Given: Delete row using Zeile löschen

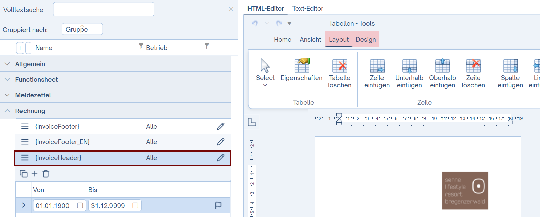Looking at the screenshot, I should pos(473,66).
